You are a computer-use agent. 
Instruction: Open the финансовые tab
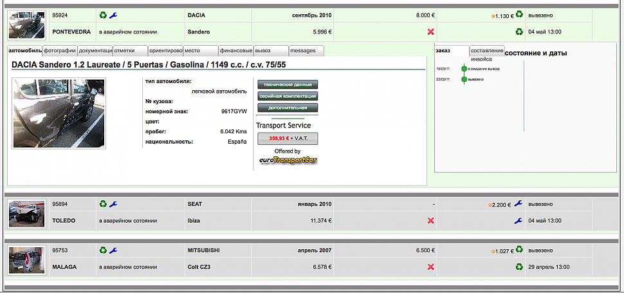236,51
